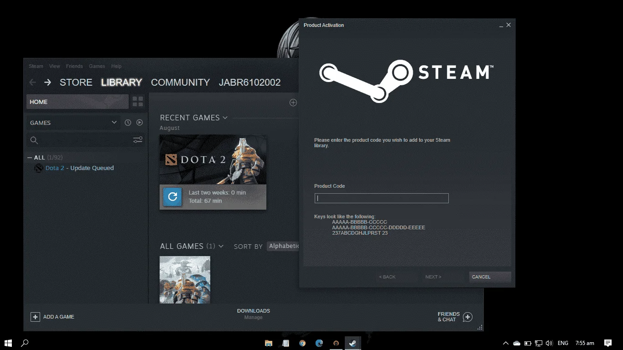Click ADD A GAME label

coord(59,317)
